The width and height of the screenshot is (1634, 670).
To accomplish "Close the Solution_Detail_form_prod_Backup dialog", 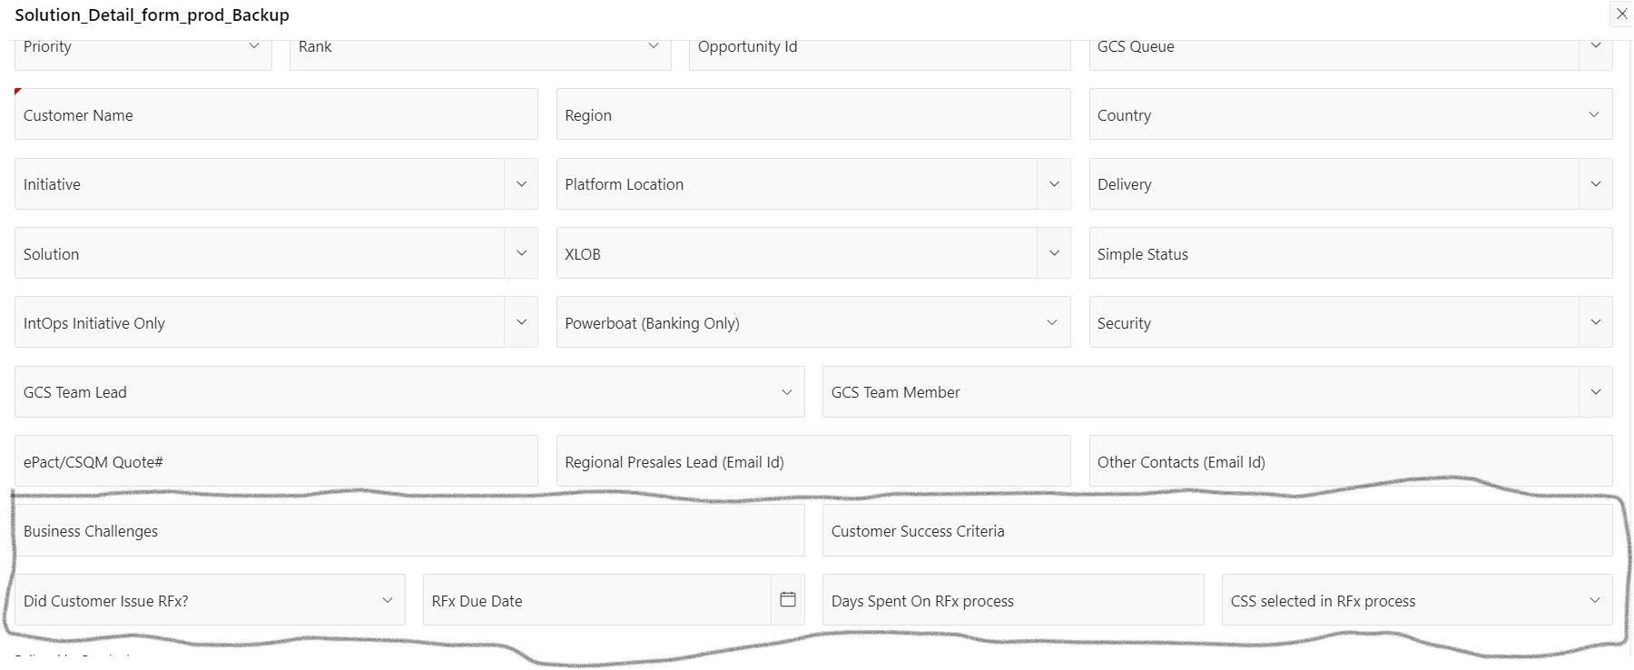I will 1622,14.
